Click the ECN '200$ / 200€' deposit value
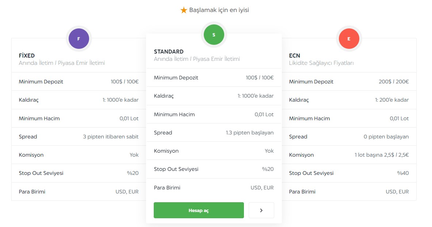 click(x=394, y=82)
